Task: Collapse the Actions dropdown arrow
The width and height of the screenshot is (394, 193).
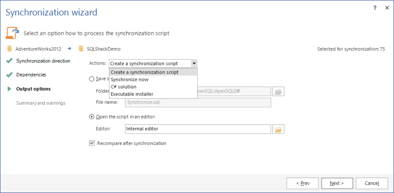Action: click(x=194, y=63)
